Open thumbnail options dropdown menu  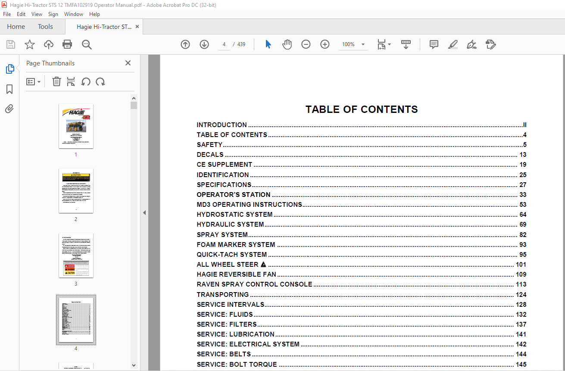click(x=34, y=81)
